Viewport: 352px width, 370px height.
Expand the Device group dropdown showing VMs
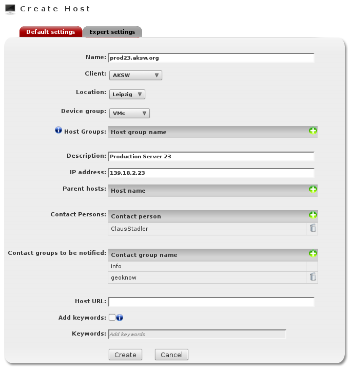tap(129, 113)
